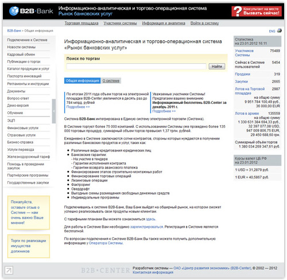Click the printer icon near ENG

pyautogui.click(x=280, y=30)
